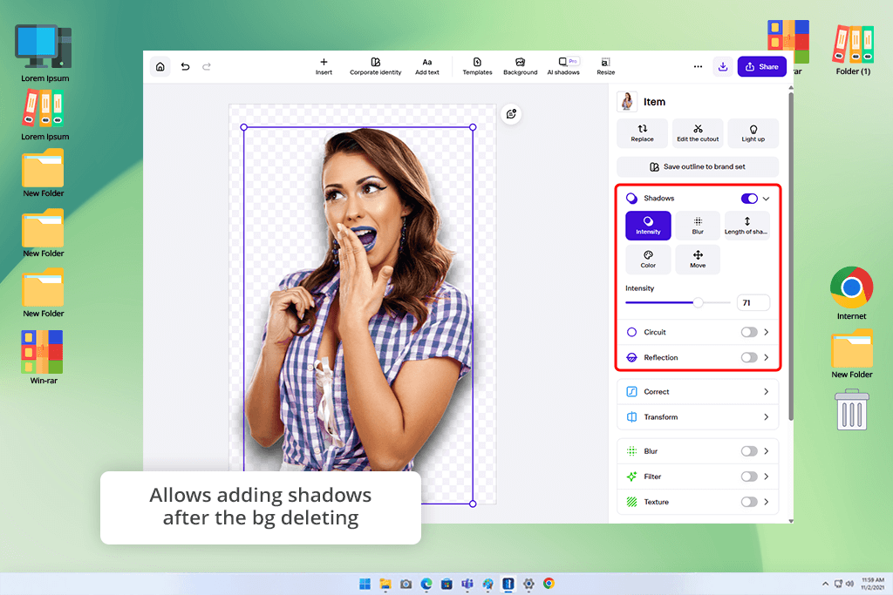The height and width of the screenshot is (595, 893).
Task: Select the shadow Move option
Action: point(698,259)
